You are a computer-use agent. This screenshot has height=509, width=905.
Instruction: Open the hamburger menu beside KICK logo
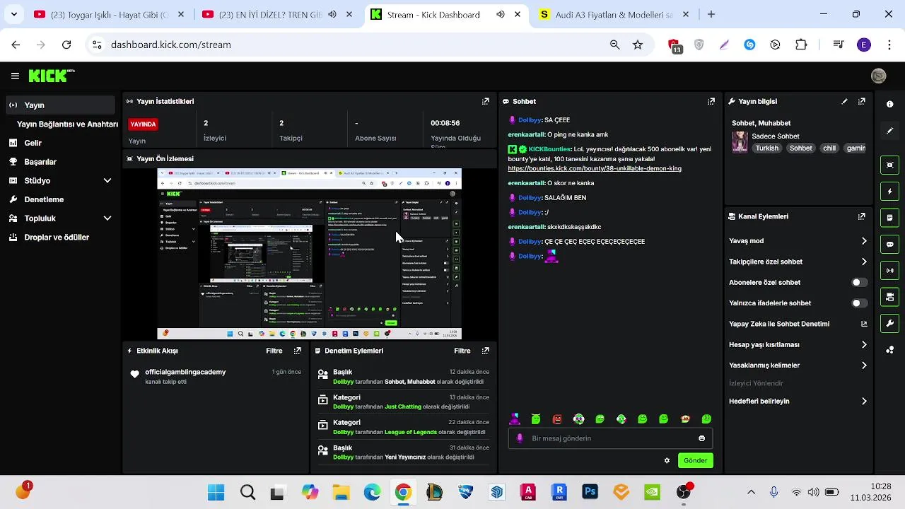[x=15, y=76]
